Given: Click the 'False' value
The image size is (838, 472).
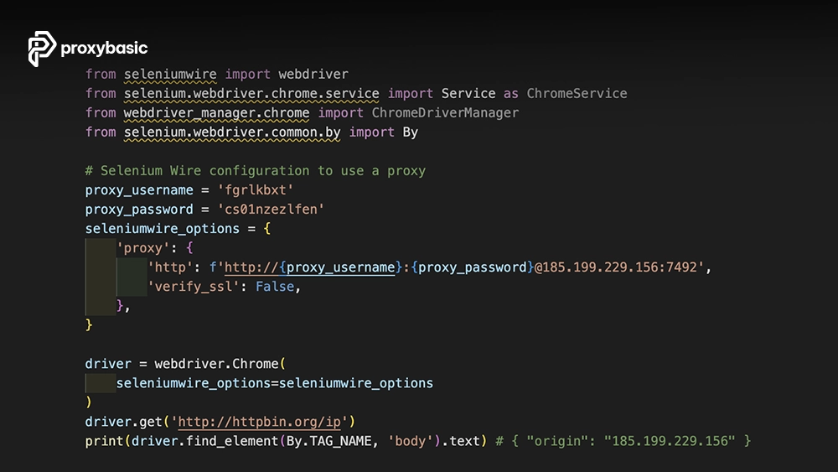Looking at the screenshot, I should (275, 287).
